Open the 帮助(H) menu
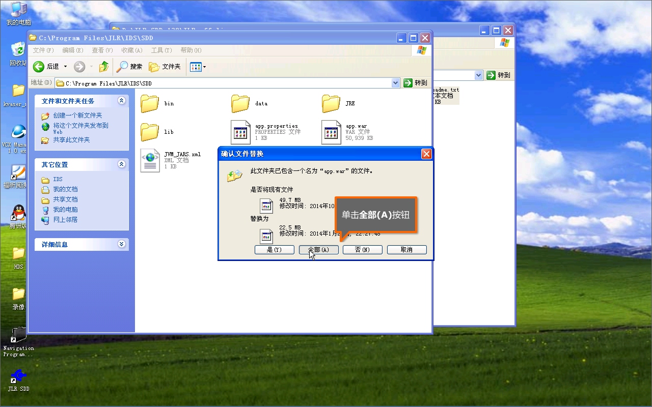Image resolution: width=652 pixels, height=407 pixels. coord(191,50)
